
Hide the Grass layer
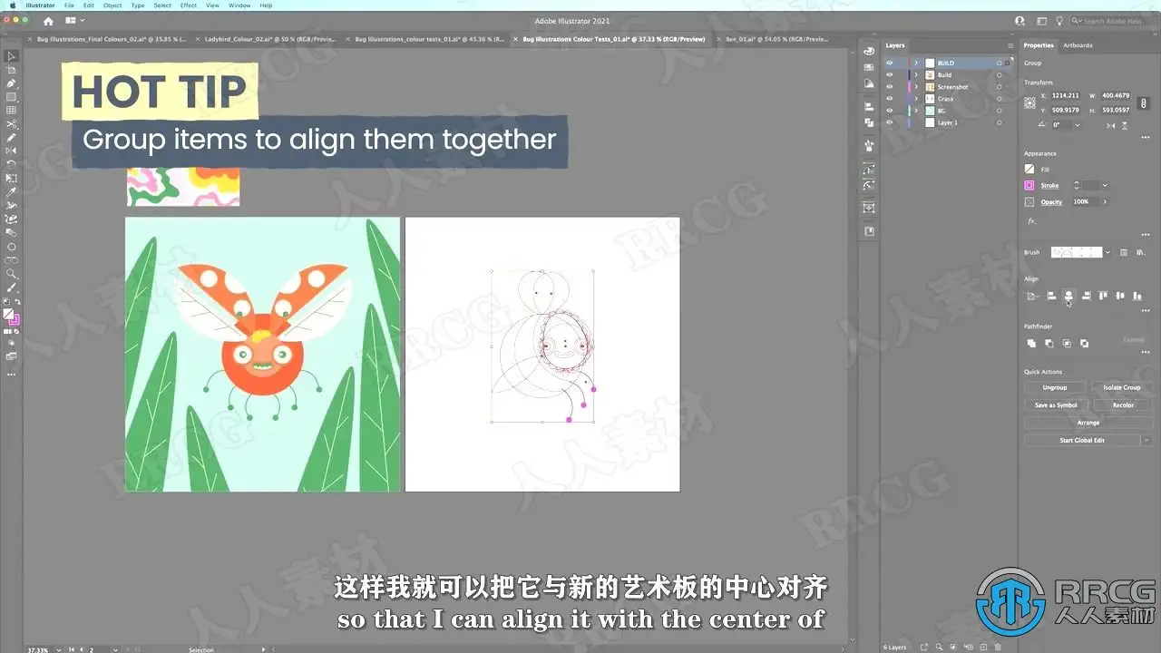click(x=890, y=99)
